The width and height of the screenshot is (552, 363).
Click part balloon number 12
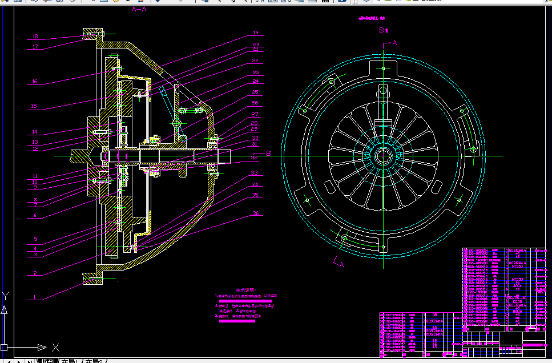[x=35, y=148]
